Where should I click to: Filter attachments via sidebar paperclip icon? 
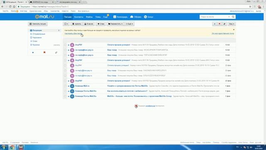coord(56,52)
